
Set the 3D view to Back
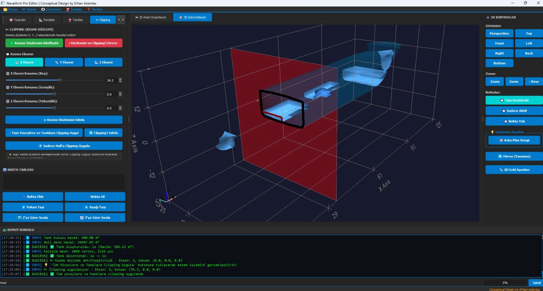click(x=529, y=53)
